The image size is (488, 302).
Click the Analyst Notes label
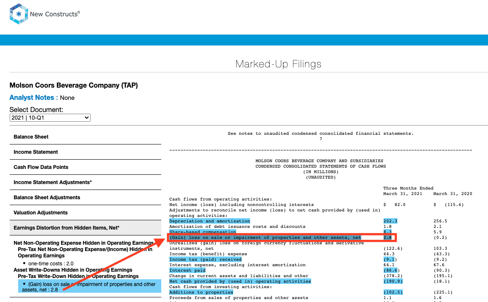(x=34, y=97)
